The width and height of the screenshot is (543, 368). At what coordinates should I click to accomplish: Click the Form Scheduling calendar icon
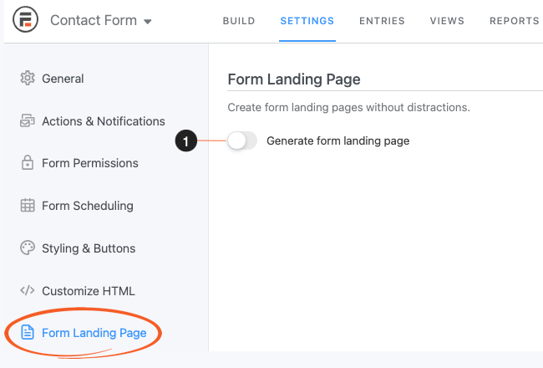click(x=27, y=206)
